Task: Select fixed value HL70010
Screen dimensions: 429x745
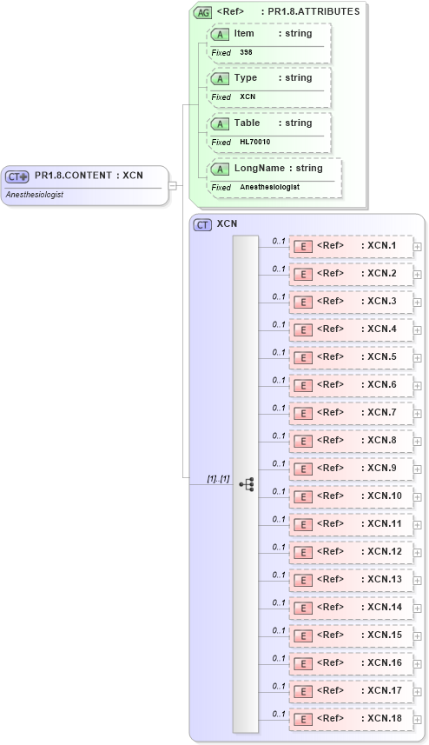Action: [254, 142]
